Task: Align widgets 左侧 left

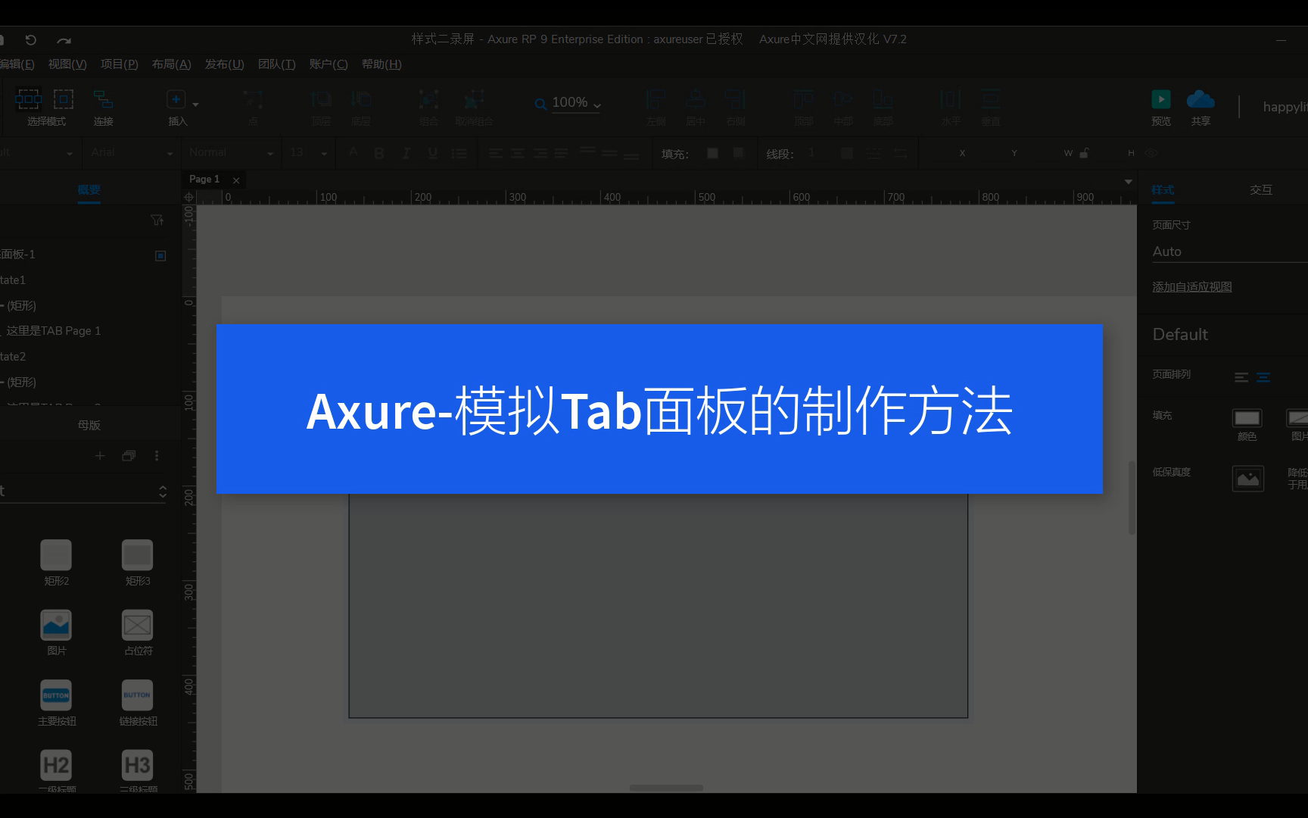Action: click(x=656, y=99)
